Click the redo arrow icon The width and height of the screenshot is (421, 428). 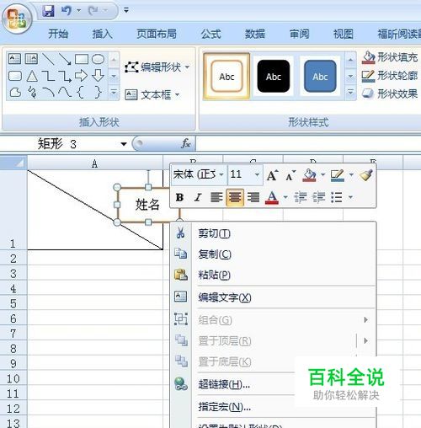click(x=93, y=11)
